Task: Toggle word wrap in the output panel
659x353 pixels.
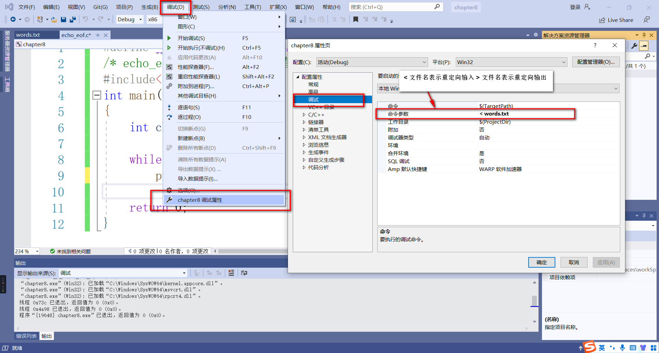Action: pyautogui.click(x=244, y=273)
